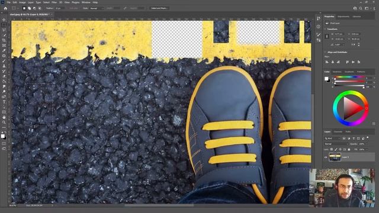Viewport: 379px width, 213px height.
Task: Open the Brush Settings panel icon
Action: (319, 35)
